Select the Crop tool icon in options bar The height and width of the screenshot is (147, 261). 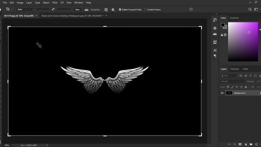pyautogui.click(x=8, y=9)
